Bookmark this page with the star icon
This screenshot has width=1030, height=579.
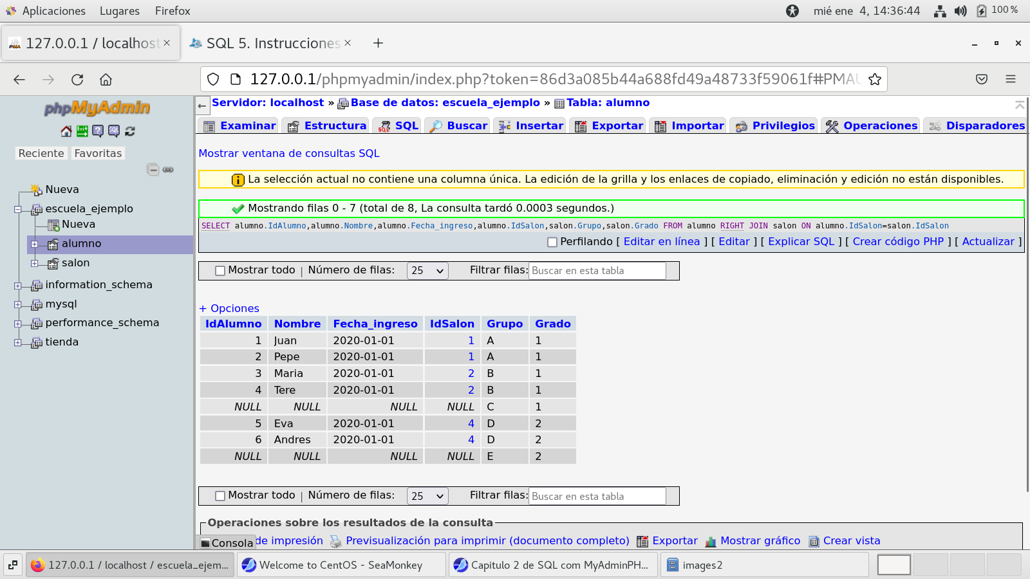(874, 79)
